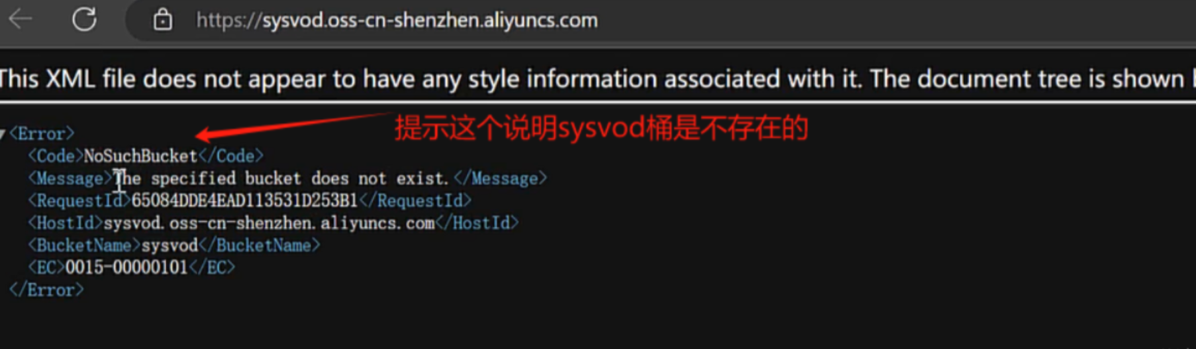This screenshot has width=1196, height=349.
Task: Select the opening <Error> tag
Action: pos(42,134)
